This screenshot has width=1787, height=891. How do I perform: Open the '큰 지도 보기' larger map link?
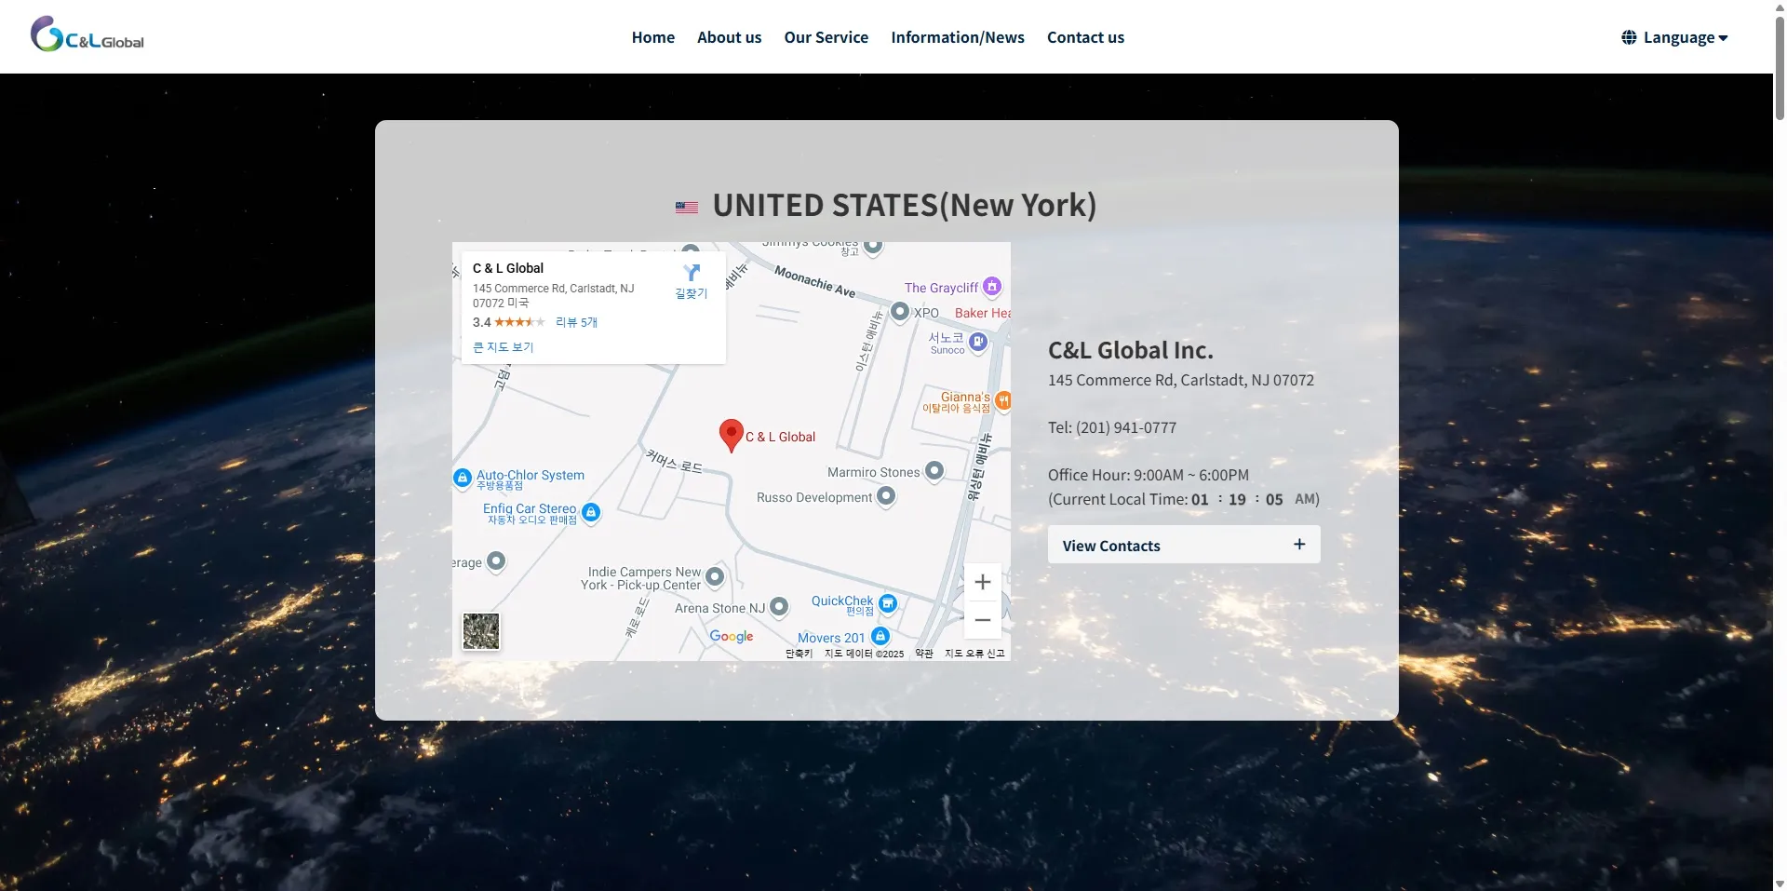504,347
